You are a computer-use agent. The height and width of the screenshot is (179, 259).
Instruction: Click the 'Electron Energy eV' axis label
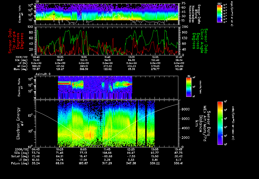[20, 123]
